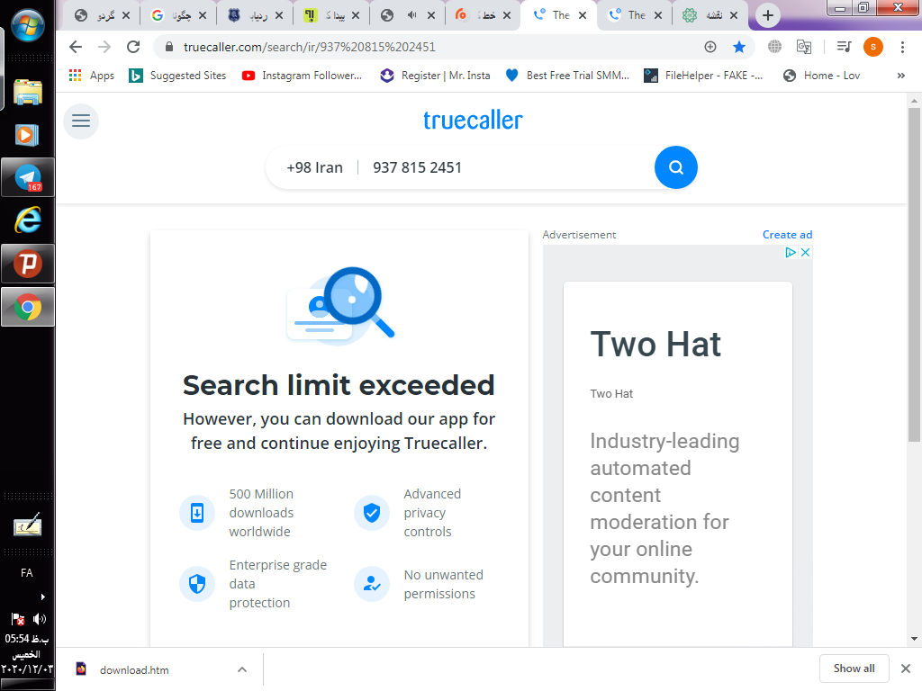Open Windows Start menu
922x691 pixels.
pyautogui.click(x=28, y=25)
